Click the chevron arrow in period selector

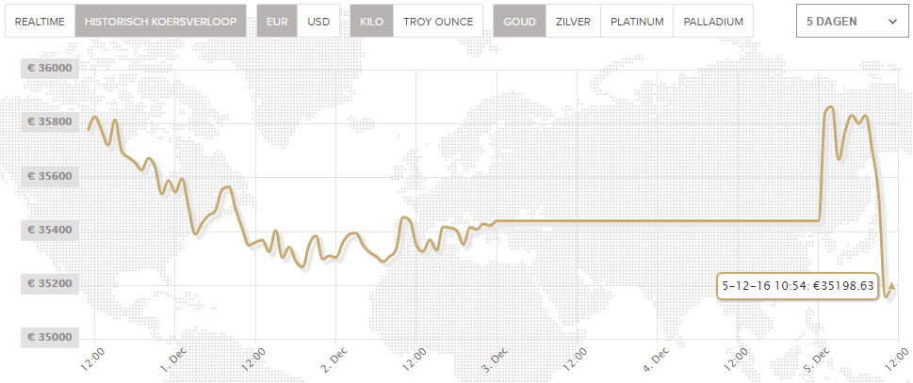(x=892, y=22)
